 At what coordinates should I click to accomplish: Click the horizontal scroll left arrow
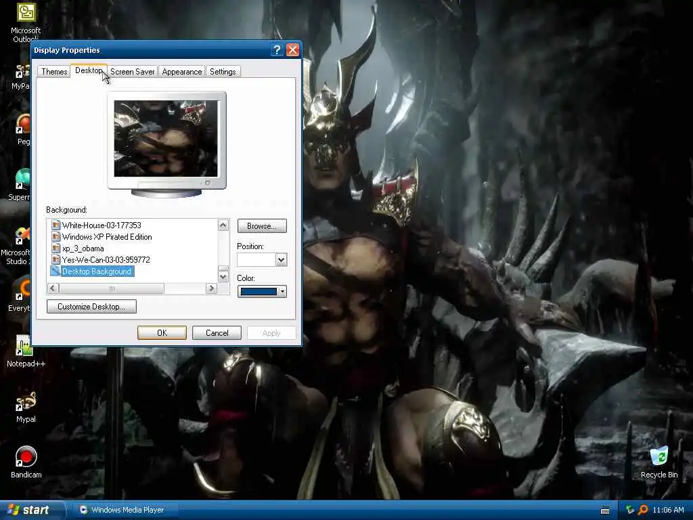(x=53, y=288)
